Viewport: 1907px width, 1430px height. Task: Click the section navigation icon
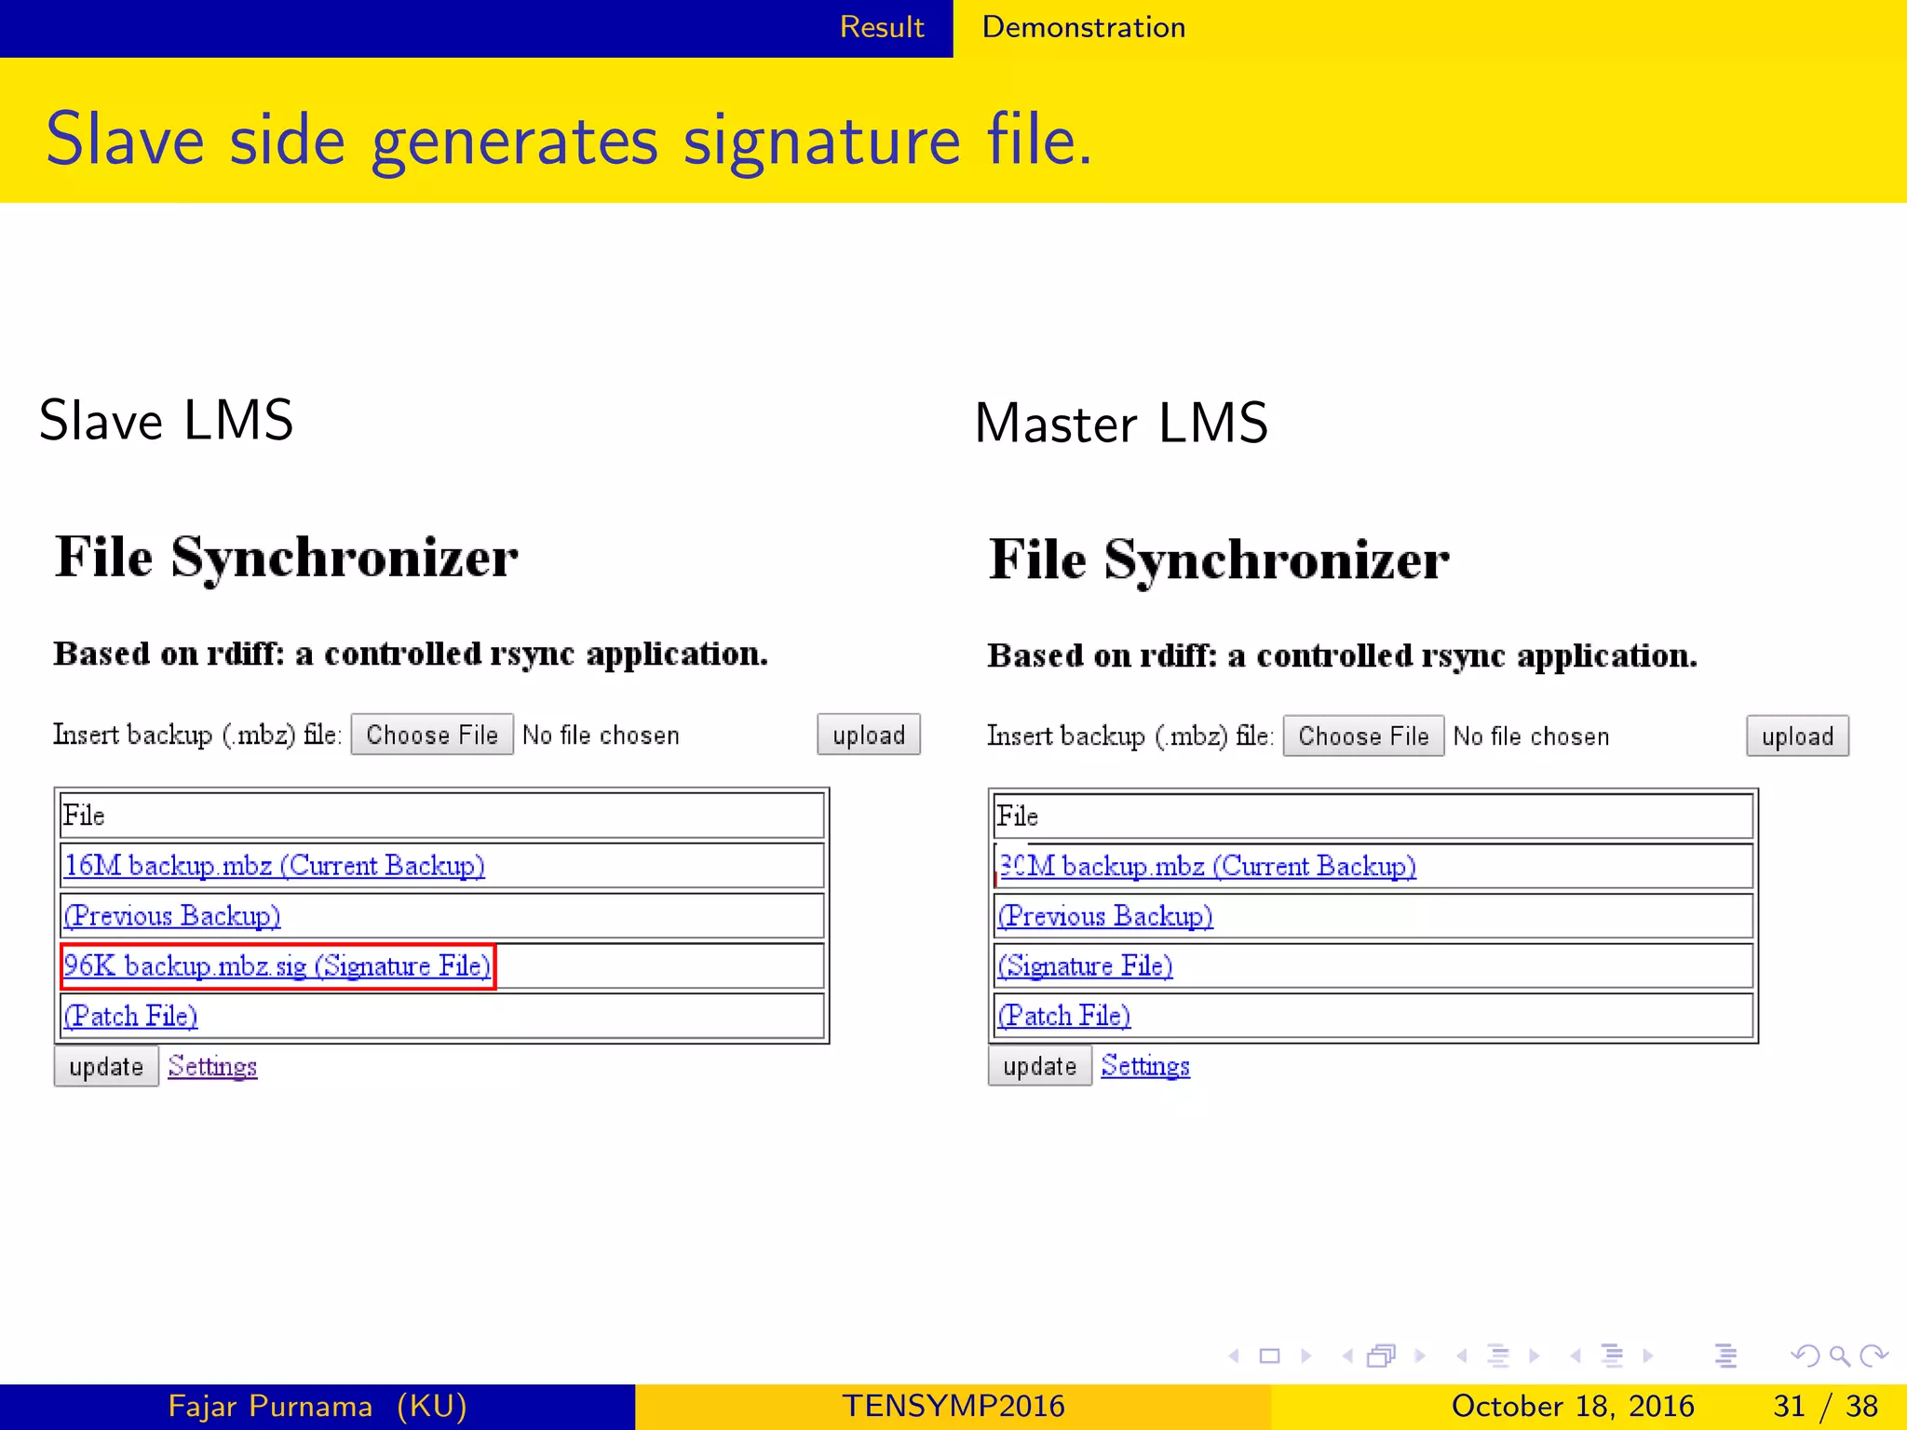point(1612,1356)
